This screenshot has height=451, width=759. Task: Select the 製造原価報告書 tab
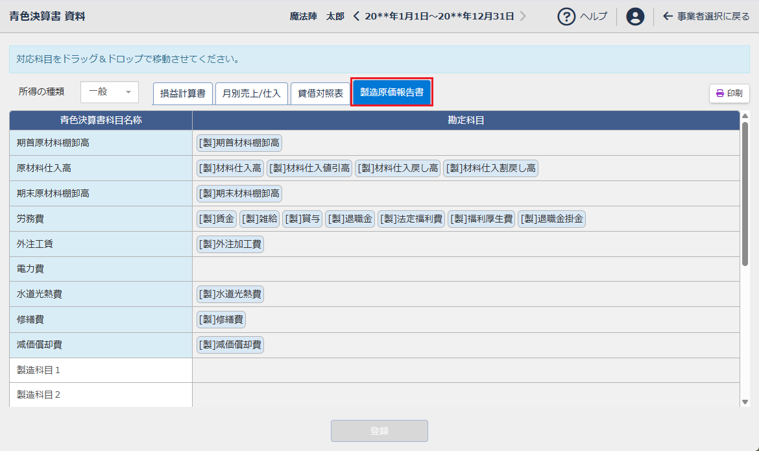(392, 93)
